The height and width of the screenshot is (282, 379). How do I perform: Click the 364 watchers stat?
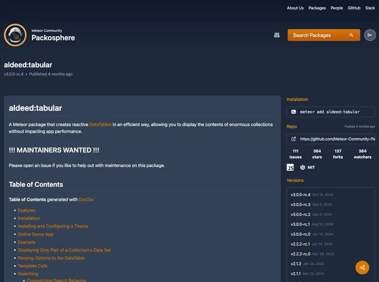(x=362, y=154)
